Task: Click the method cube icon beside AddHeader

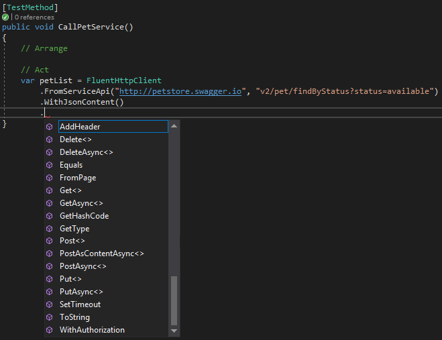Action: (50, 127)
